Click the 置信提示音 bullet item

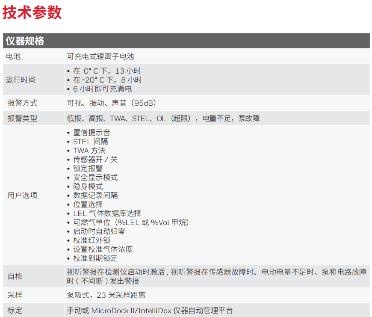91,133
